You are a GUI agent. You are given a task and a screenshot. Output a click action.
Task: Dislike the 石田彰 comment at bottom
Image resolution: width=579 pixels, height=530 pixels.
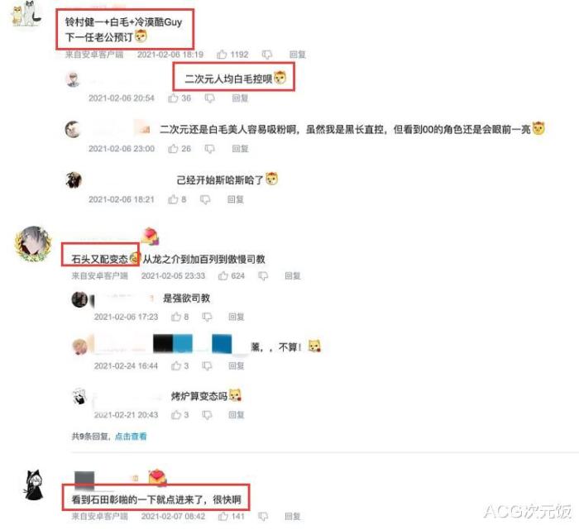[x=263, y=516]
